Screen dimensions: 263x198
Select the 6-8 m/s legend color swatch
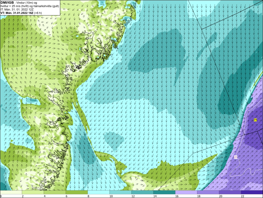click(x=77, y=192)
